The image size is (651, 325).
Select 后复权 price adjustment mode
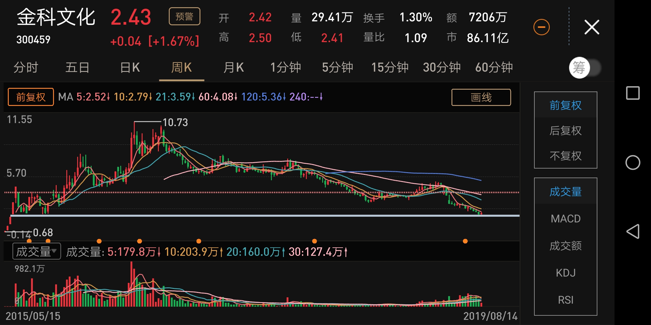pyautogui.click(x=566, y=131)
